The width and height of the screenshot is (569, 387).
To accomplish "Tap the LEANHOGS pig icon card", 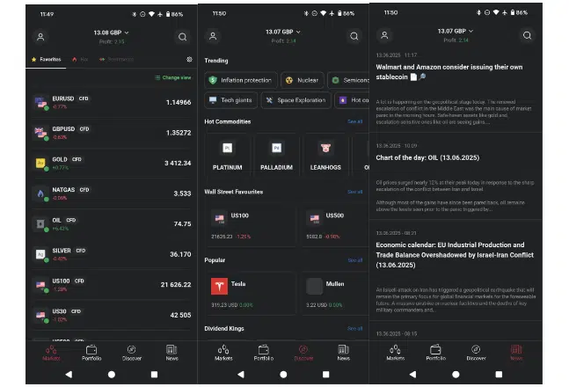I will [x=325, y=156].
